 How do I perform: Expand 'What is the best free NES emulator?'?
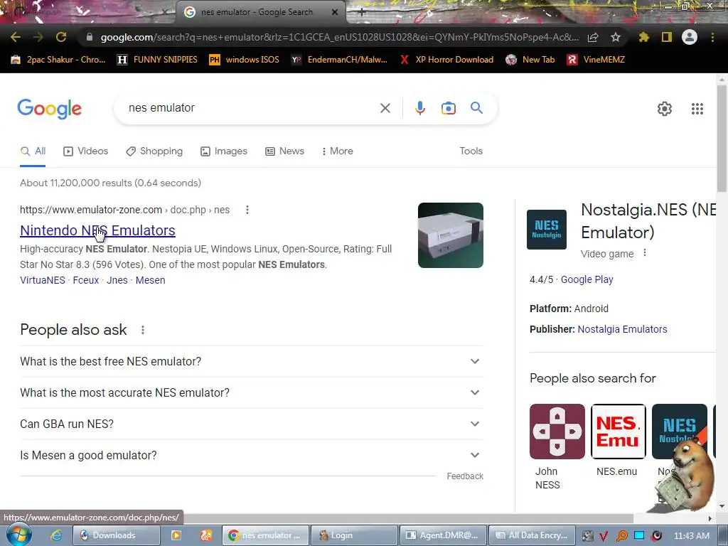[251, 361]
